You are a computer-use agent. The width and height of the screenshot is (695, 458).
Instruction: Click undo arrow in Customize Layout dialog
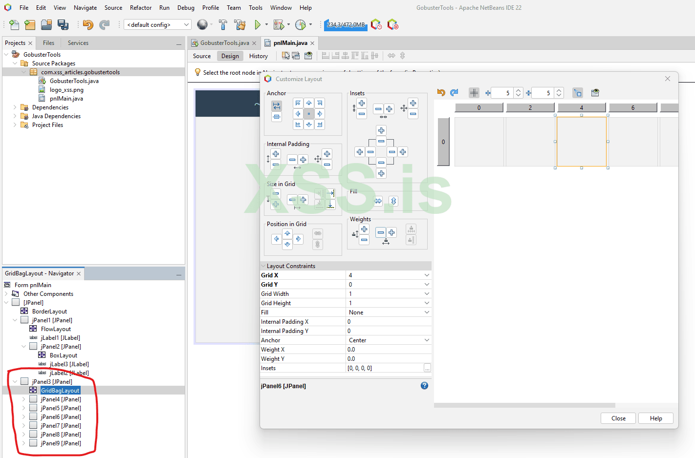pyautogui.click(x=441, y=93)
